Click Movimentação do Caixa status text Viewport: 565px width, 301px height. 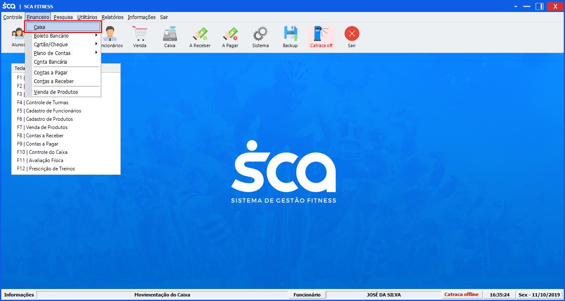162,295
